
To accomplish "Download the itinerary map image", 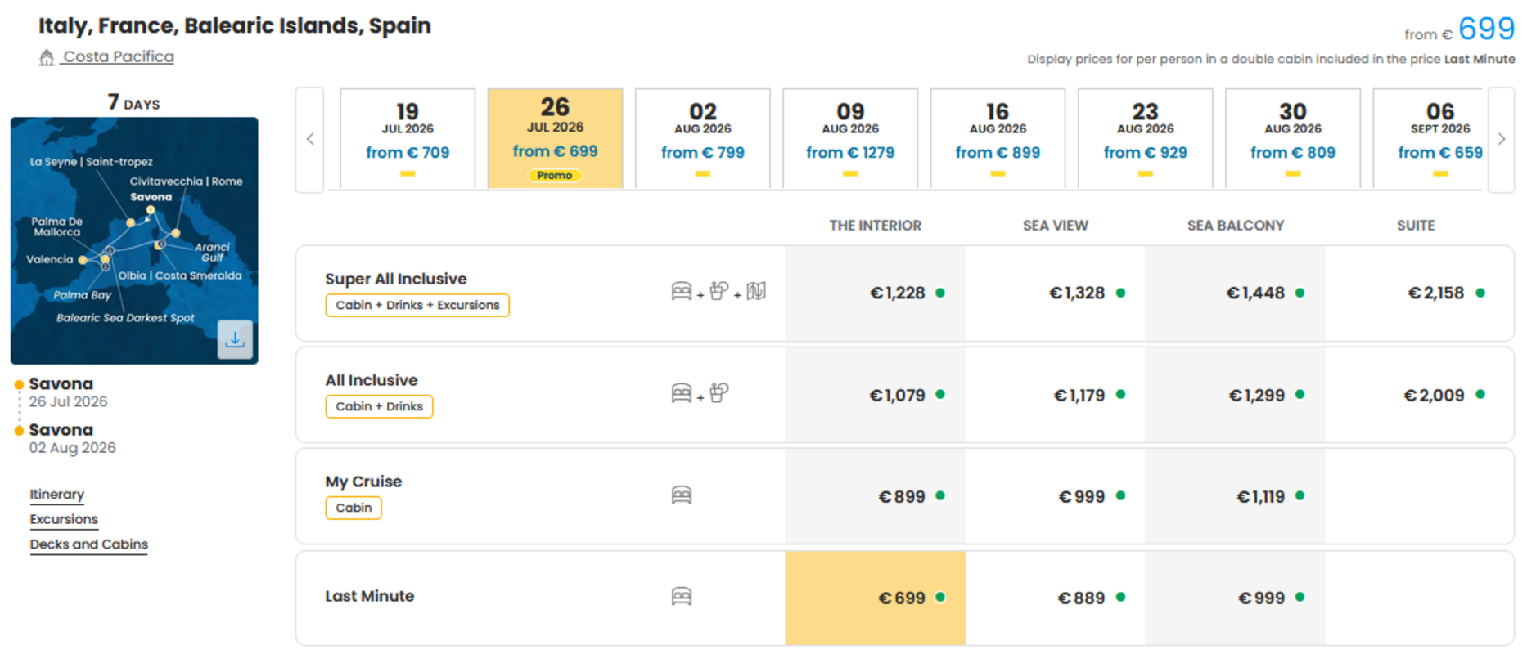I will 235,339.
